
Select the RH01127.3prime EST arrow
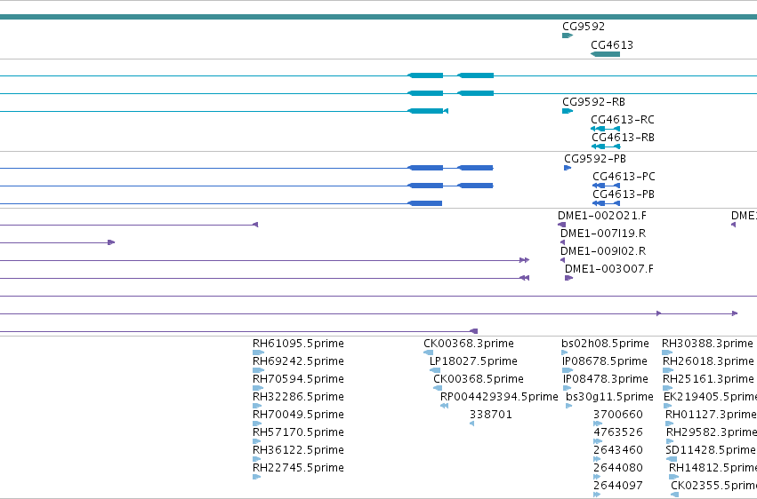tap(669, 424)
